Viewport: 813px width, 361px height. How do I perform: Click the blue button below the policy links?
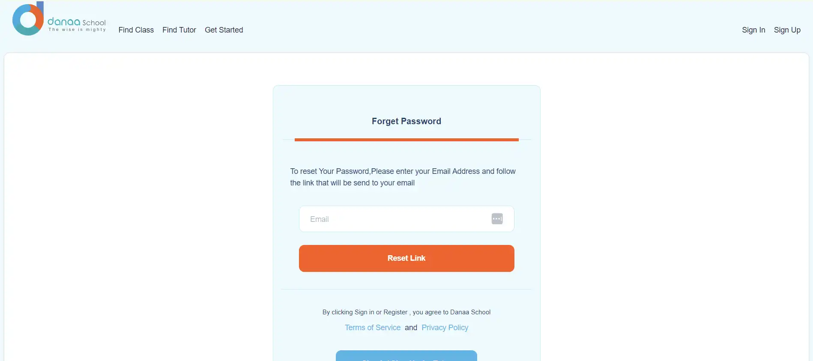[406, 356]
